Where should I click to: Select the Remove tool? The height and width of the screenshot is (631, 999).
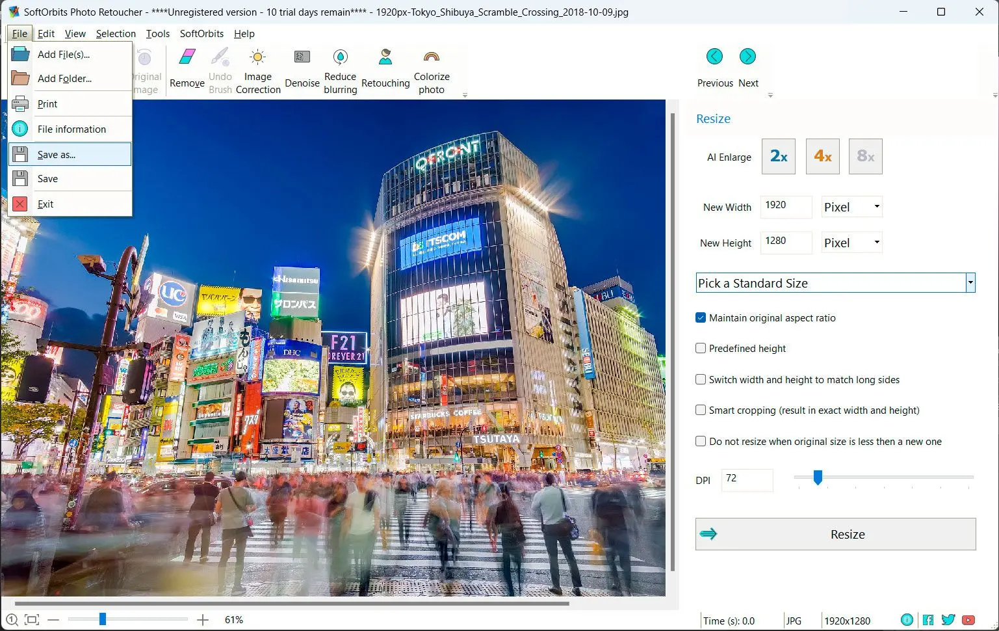click(187, 69)
